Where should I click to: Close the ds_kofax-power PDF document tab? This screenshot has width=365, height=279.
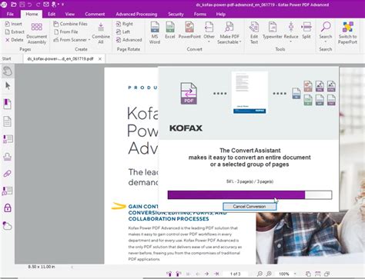click(x=100, y=58)
